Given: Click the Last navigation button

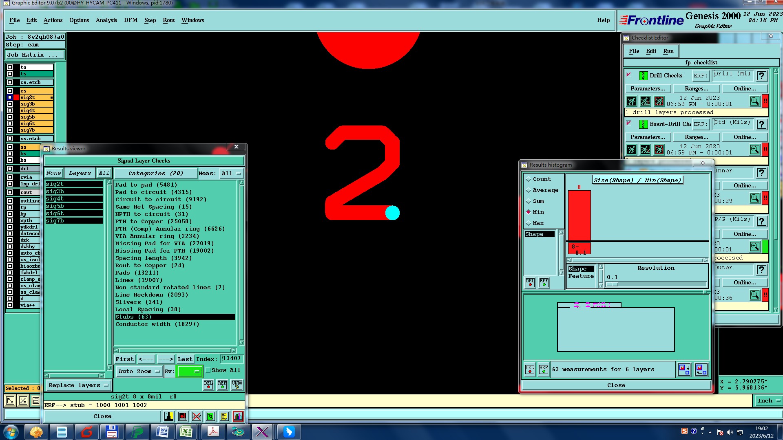Looking at the screenshot, I should (x=185, y=359).
